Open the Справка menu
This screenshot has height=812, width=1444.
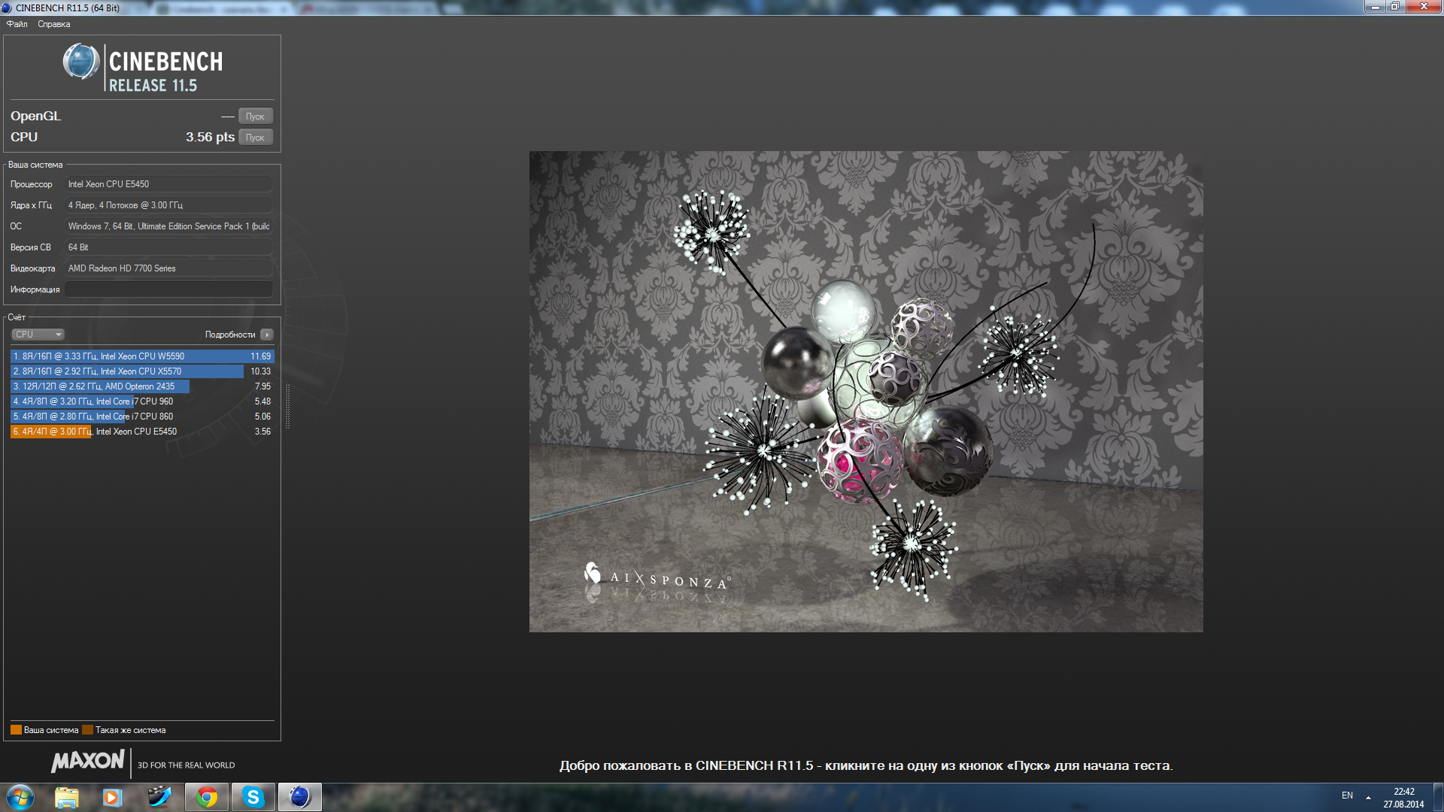[x=53, y=24]
